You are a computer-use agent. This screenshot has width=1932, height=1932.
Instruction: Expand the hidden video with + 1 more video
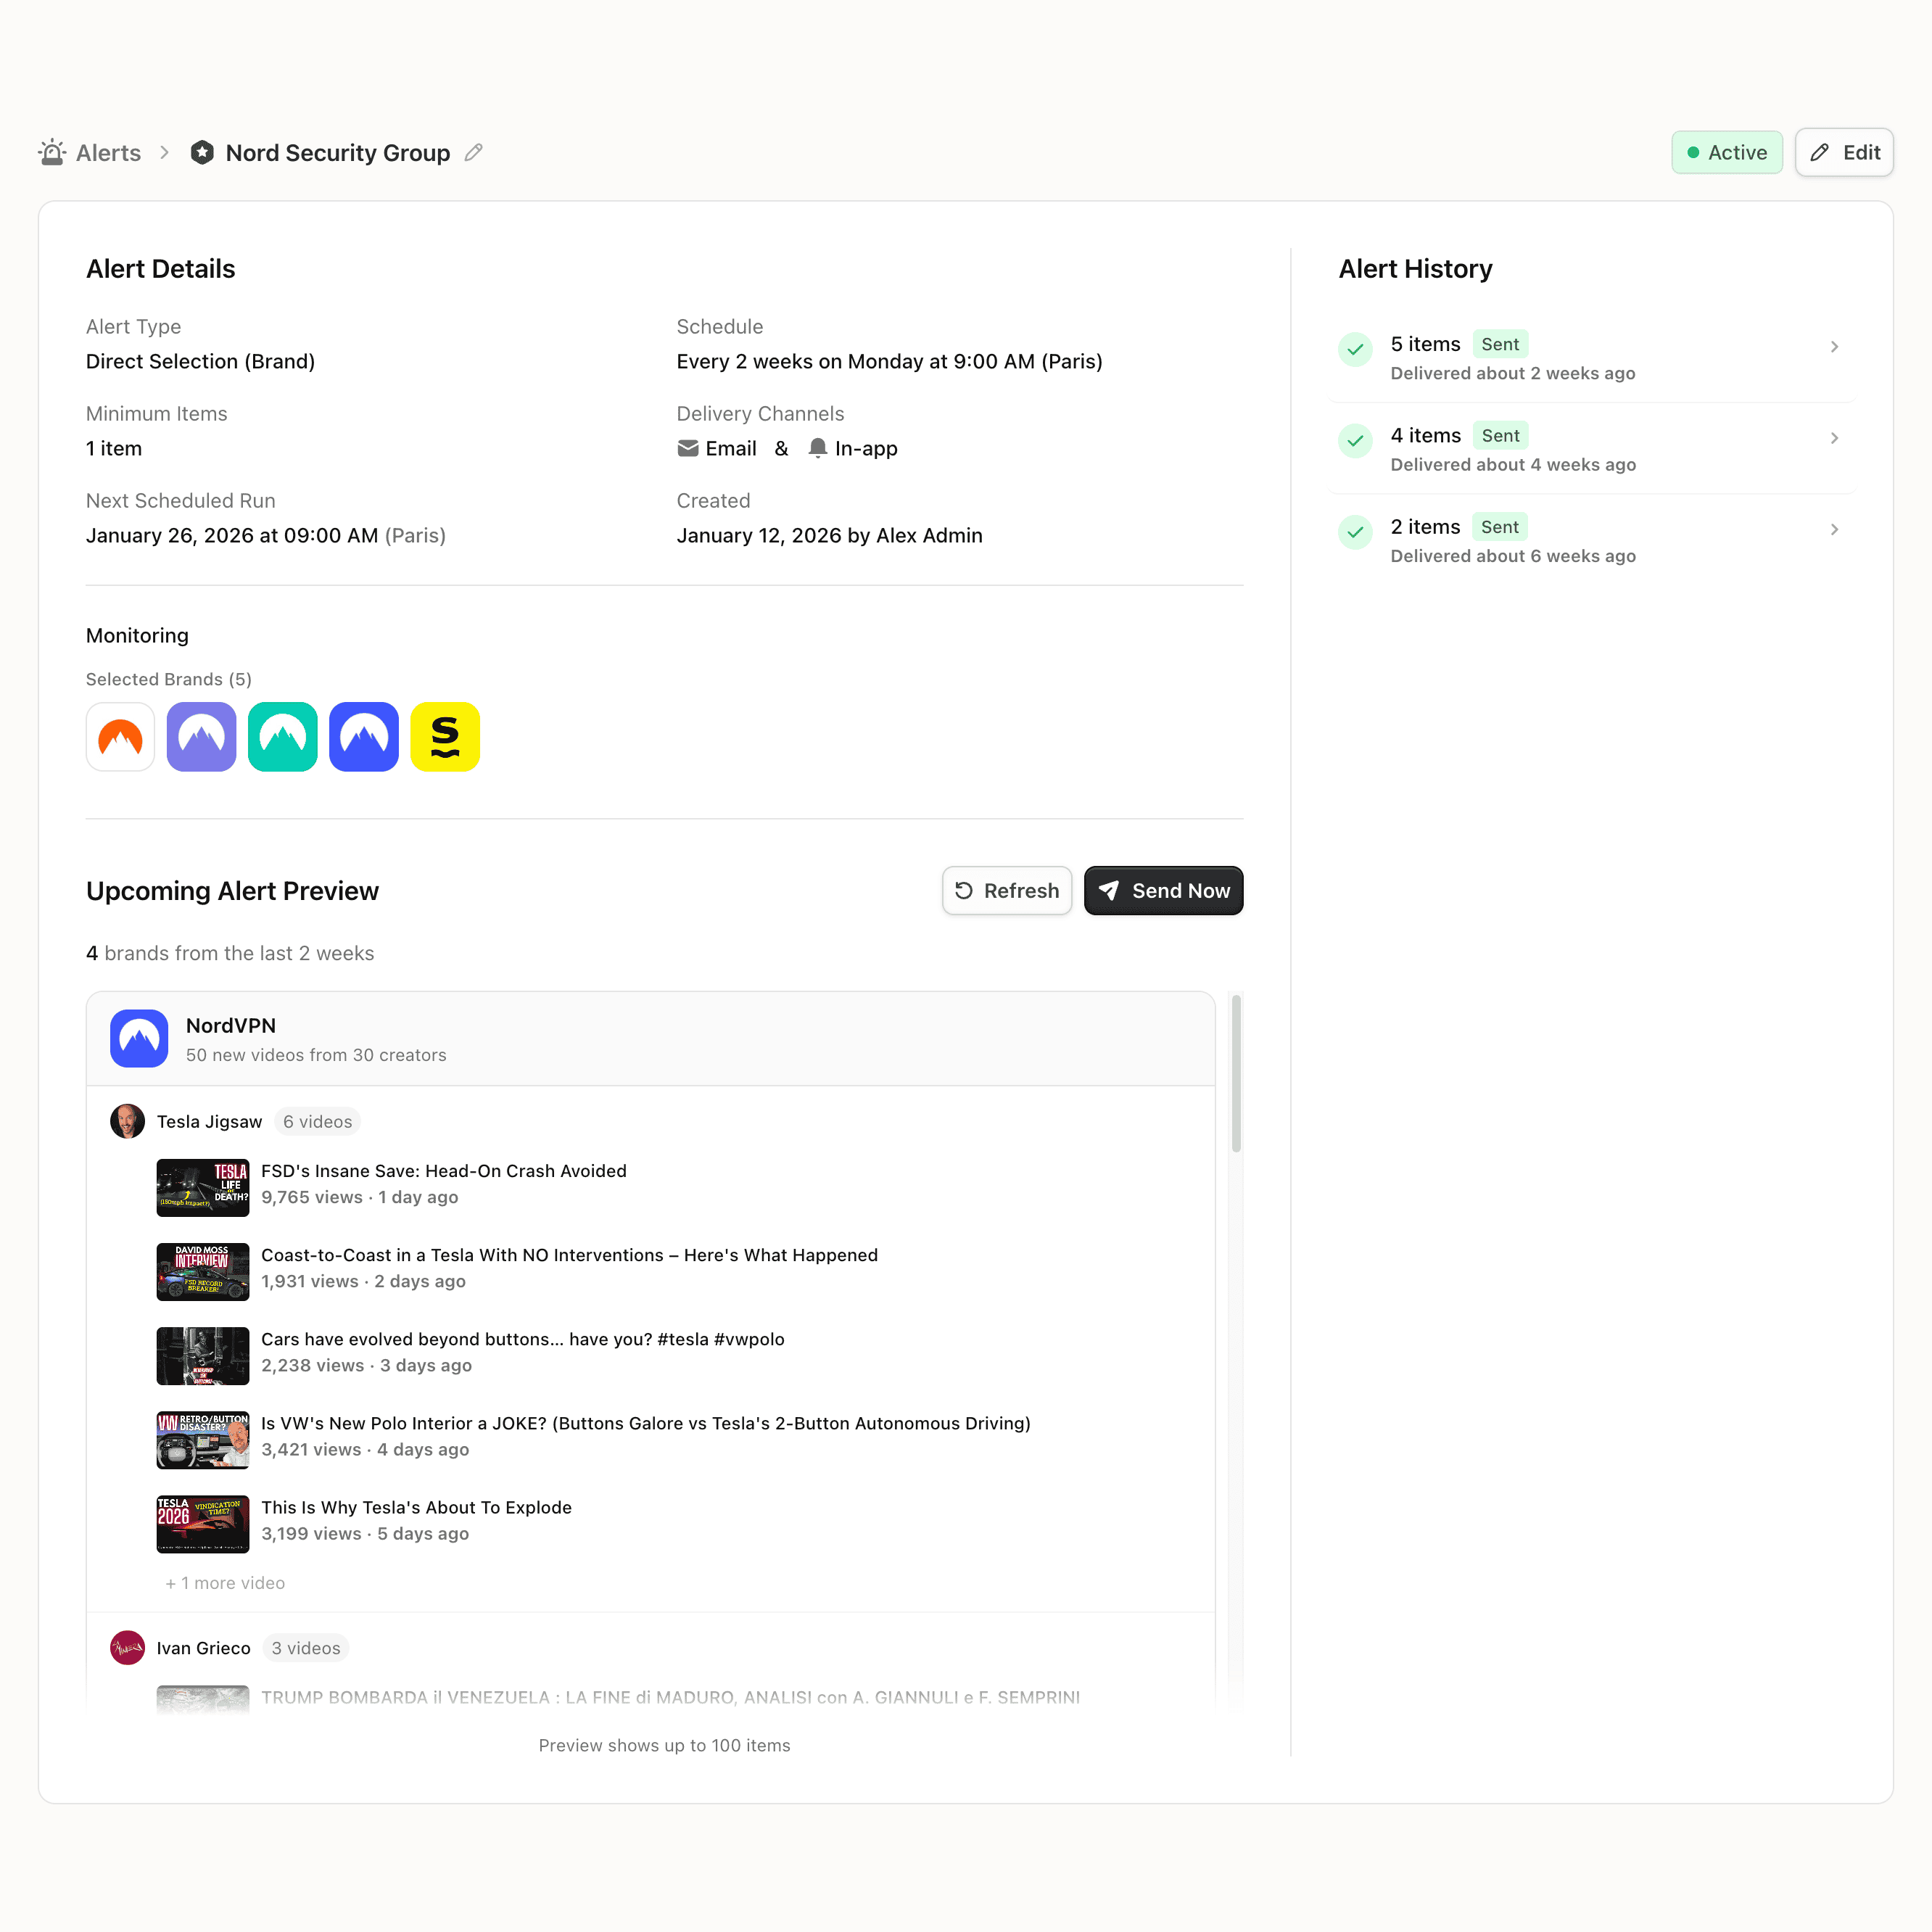coord(225,1583)
